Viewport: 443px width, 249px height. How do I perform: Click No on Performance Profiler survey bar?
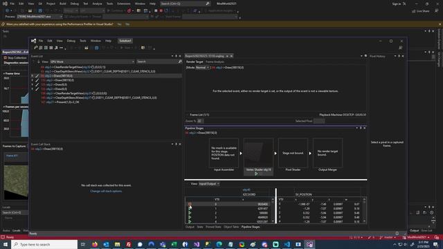click(127, 24)
